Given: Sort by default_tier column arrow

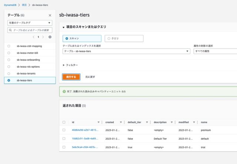Looking at the screenshot, I should [x=147, y=122].
